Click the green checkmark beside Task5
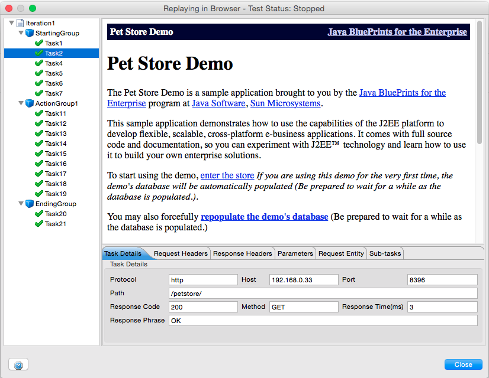The width and height of the screenshot is (489, 378). (39, 73)
